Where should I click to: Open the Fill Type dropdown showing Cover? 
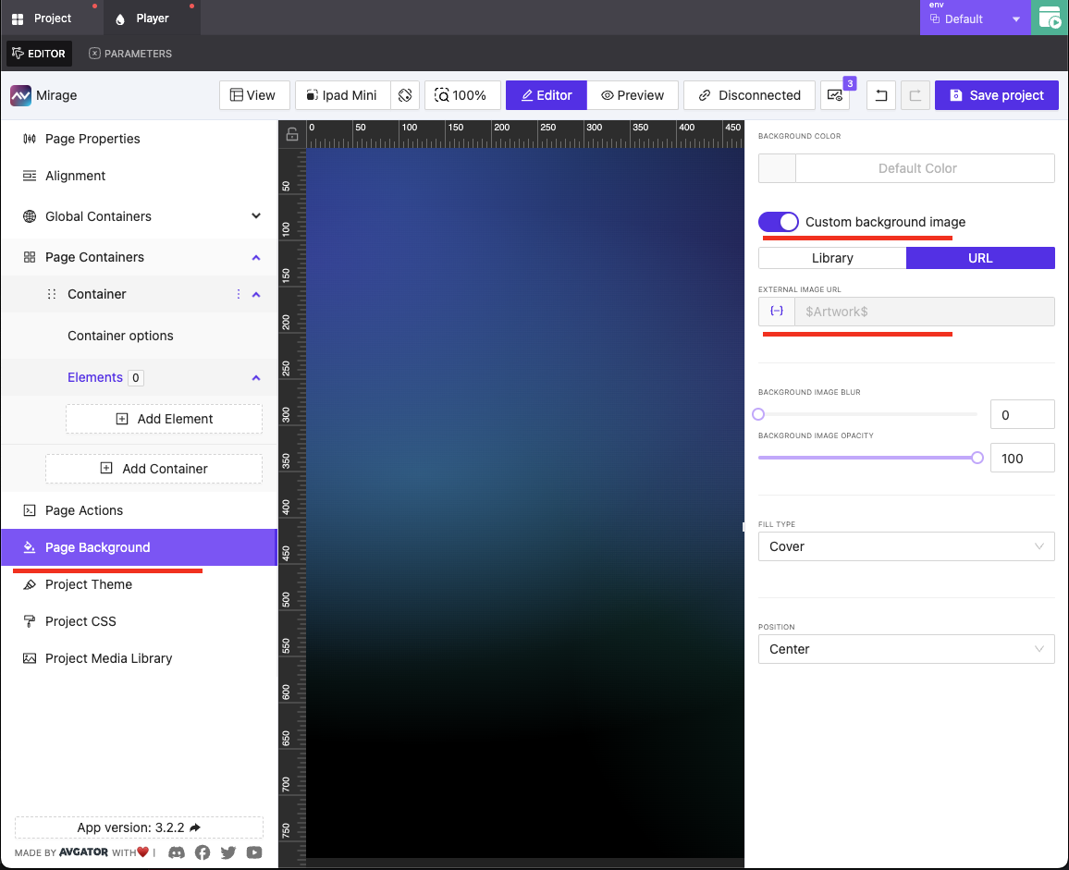coord(906,546)
